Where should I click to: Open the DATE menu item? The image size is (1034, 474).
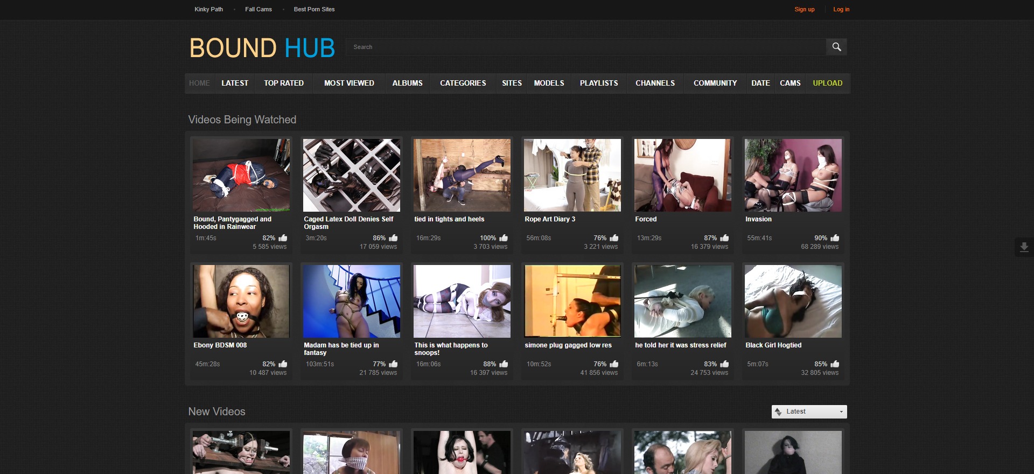pyautogui.click(x=760, y=83)
